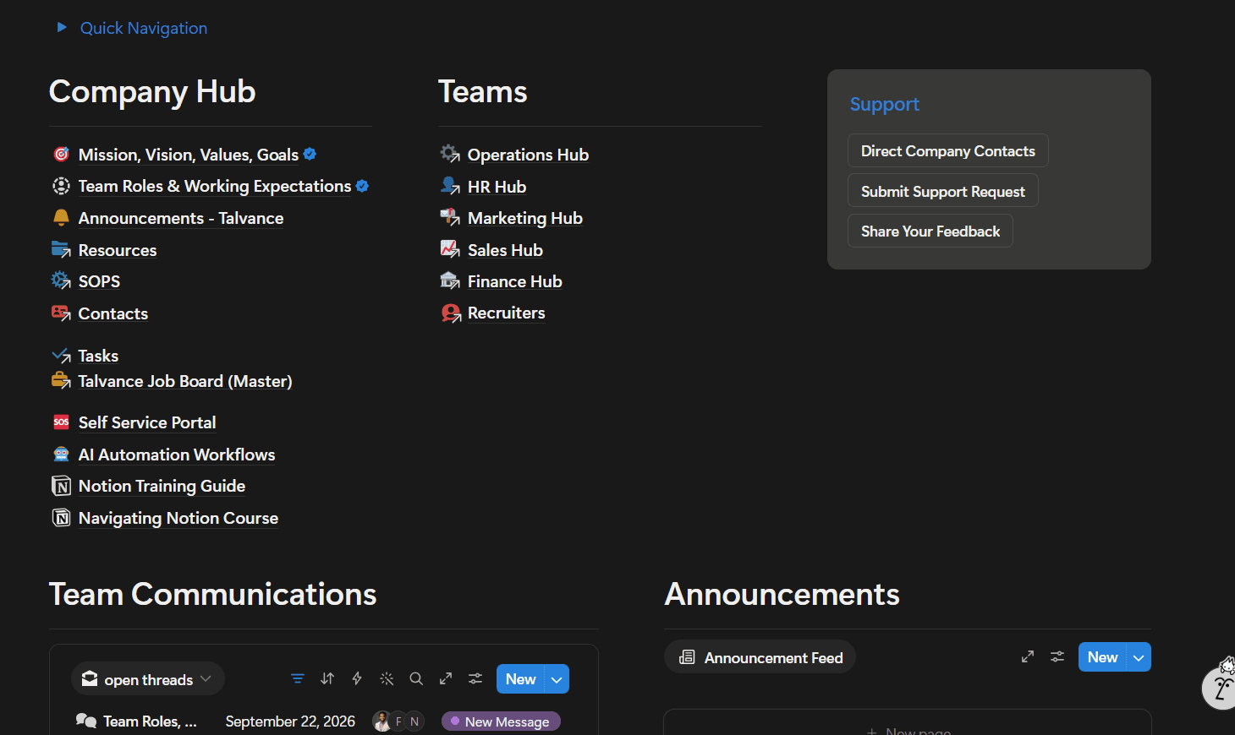Click Share Your Feedback button
This screenshot has width=1235, height=735.
tap(930, 231)
